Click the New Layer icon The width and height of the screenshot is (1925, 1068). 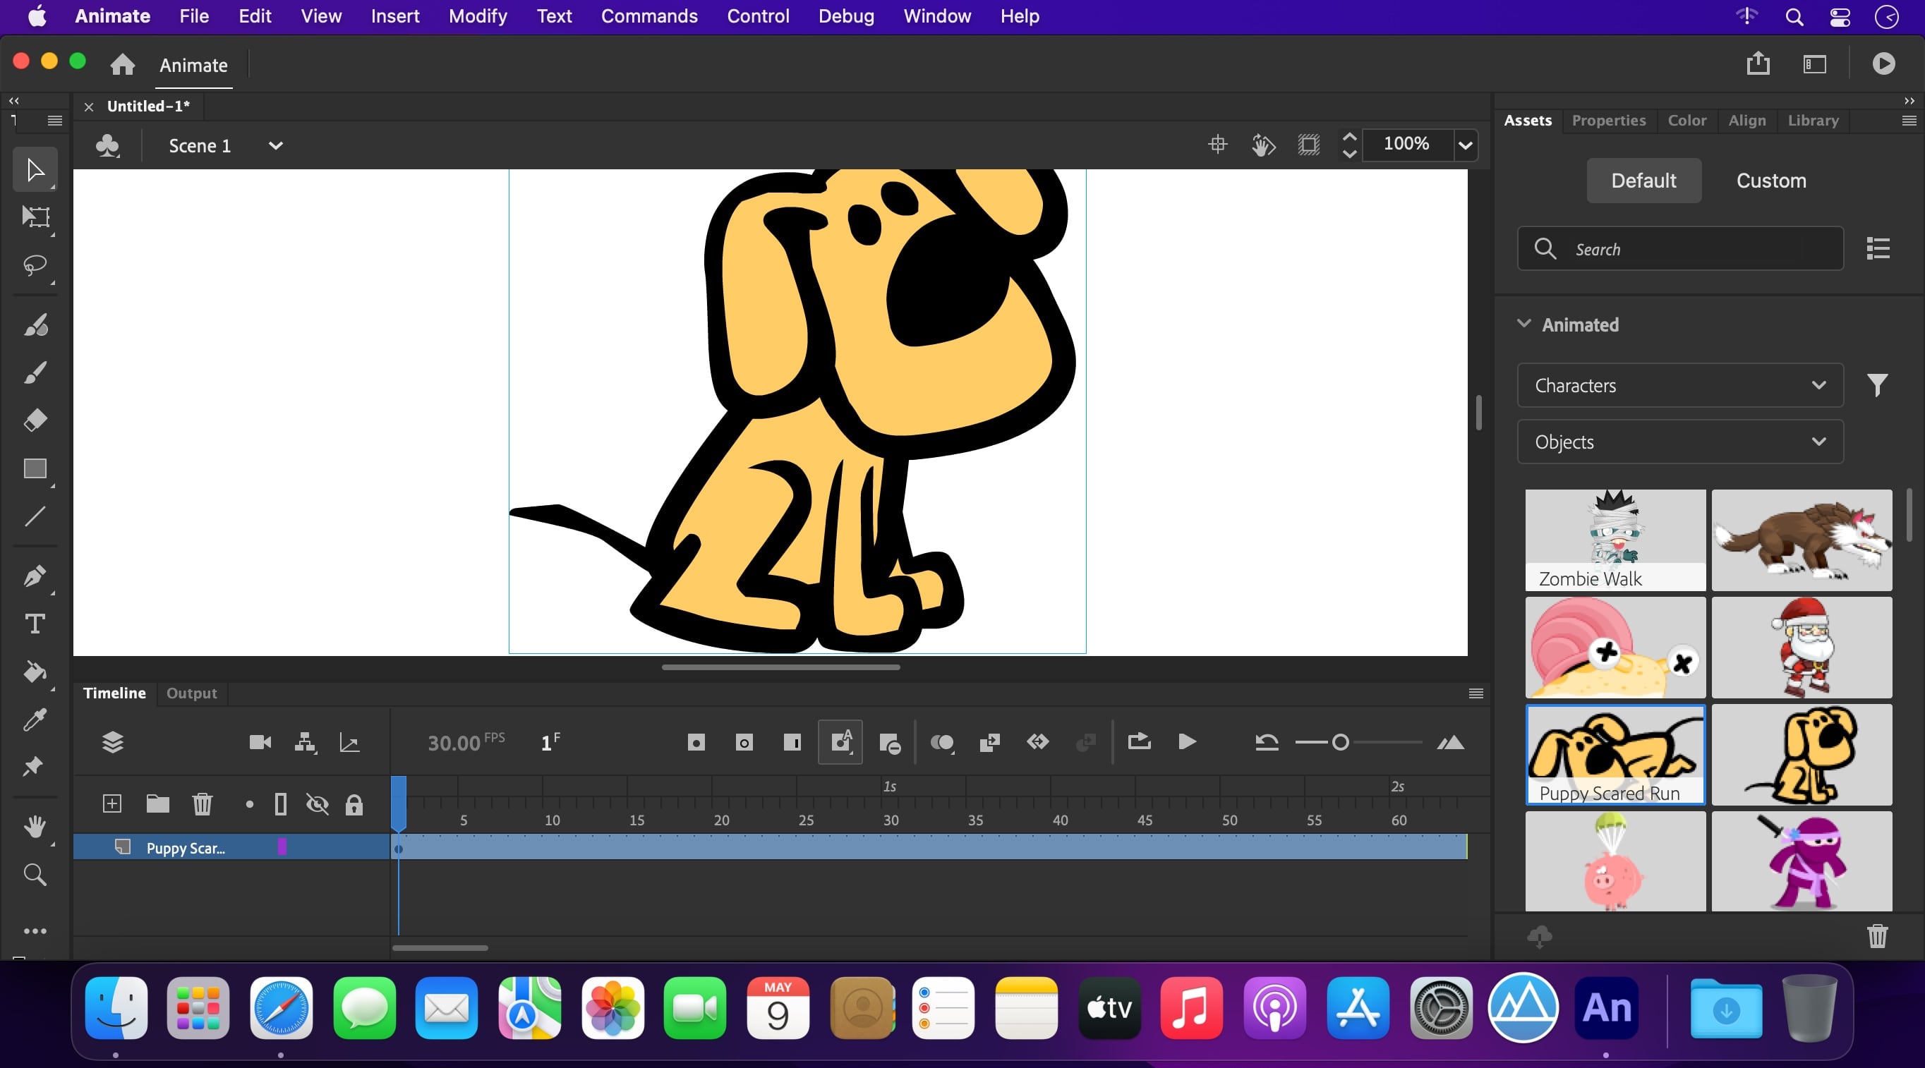(112, 803)
